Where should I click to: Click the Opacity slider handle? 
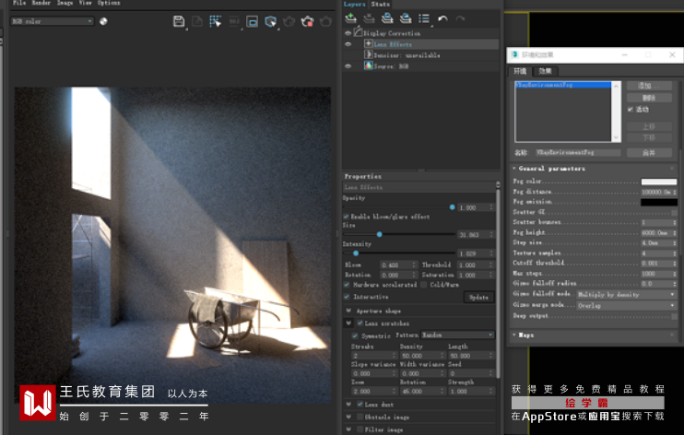coord(452,207)
